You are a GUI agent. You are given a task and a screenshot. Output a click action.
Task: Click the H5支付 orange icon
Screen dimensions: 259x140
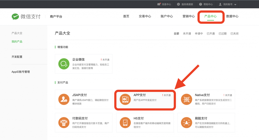tap(125, 123)
